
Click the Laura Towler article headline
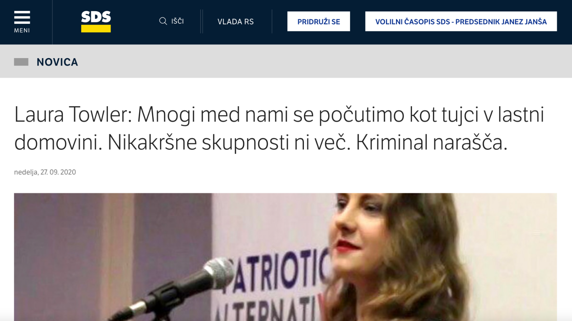[x=279, y=128]
